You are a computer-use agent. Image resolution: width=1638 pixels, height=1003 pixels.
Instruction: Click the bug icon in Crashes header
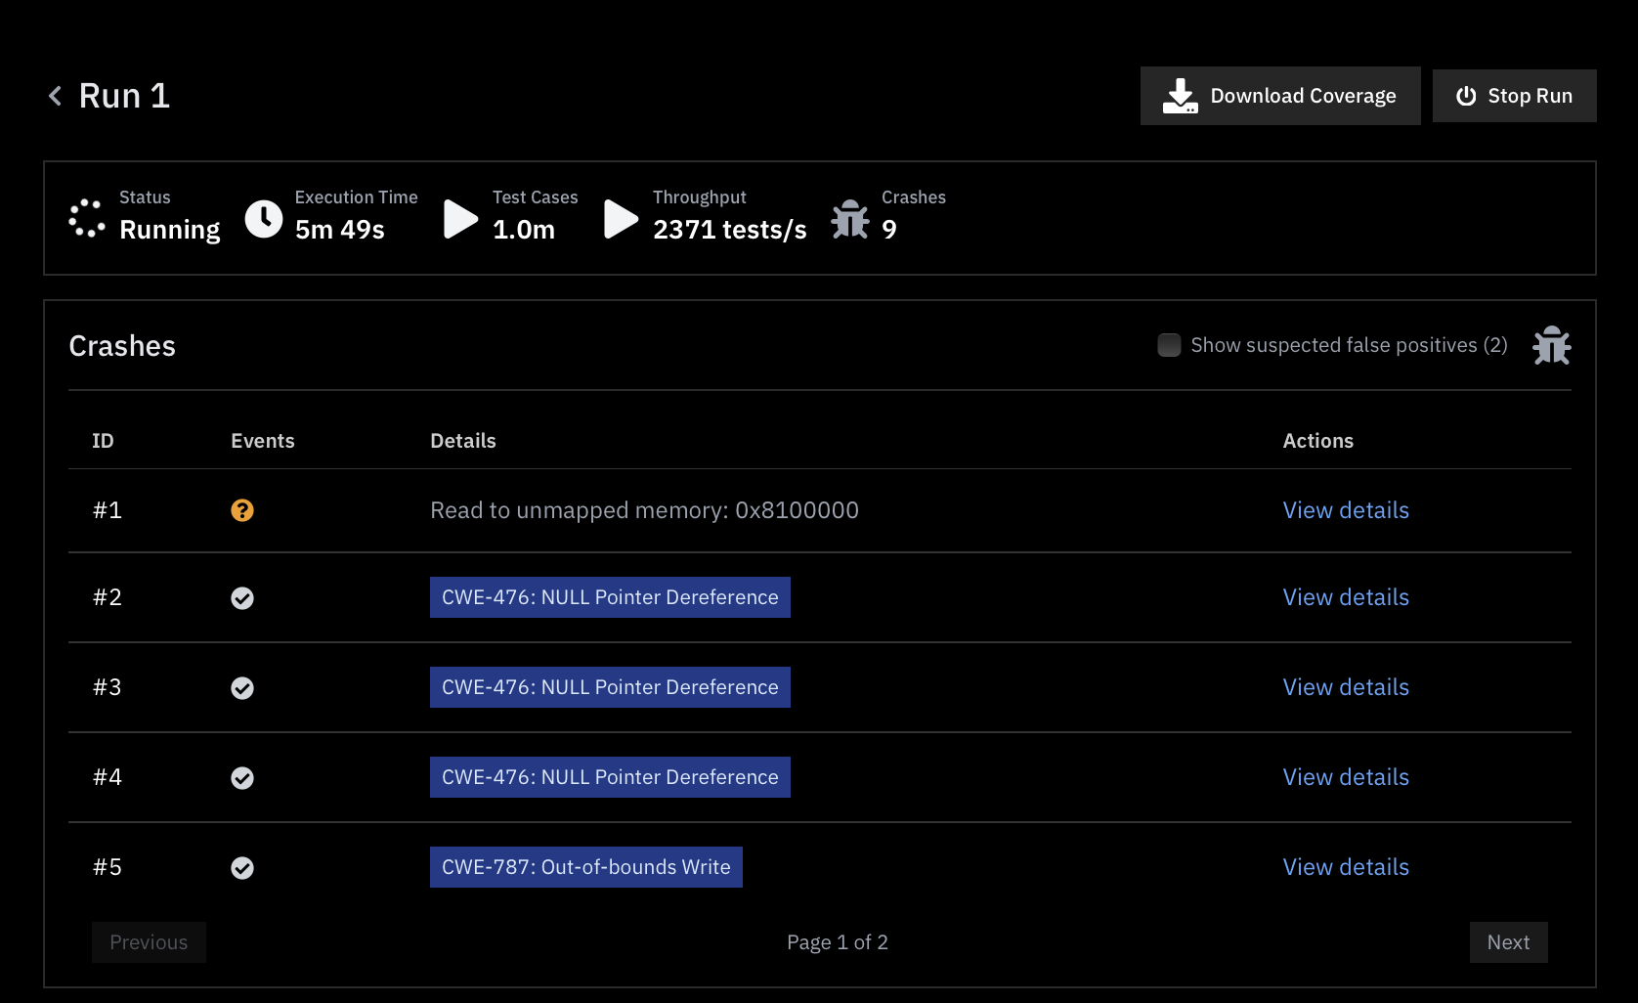(1551, 346)
